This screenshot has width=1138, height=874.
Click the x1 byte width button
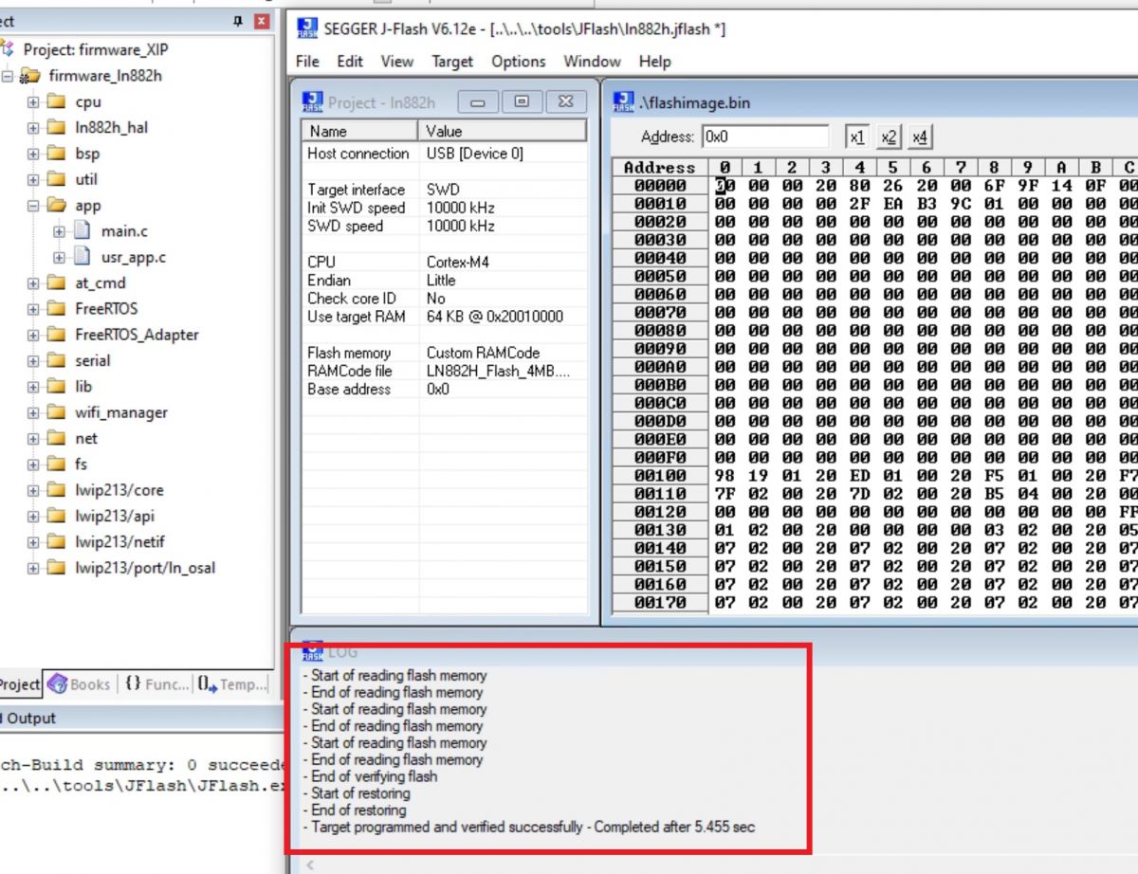point(857,137)
